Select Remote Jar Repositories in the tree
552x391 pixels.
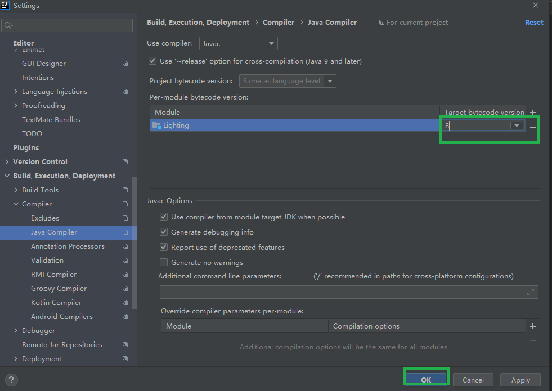(62, 345)
